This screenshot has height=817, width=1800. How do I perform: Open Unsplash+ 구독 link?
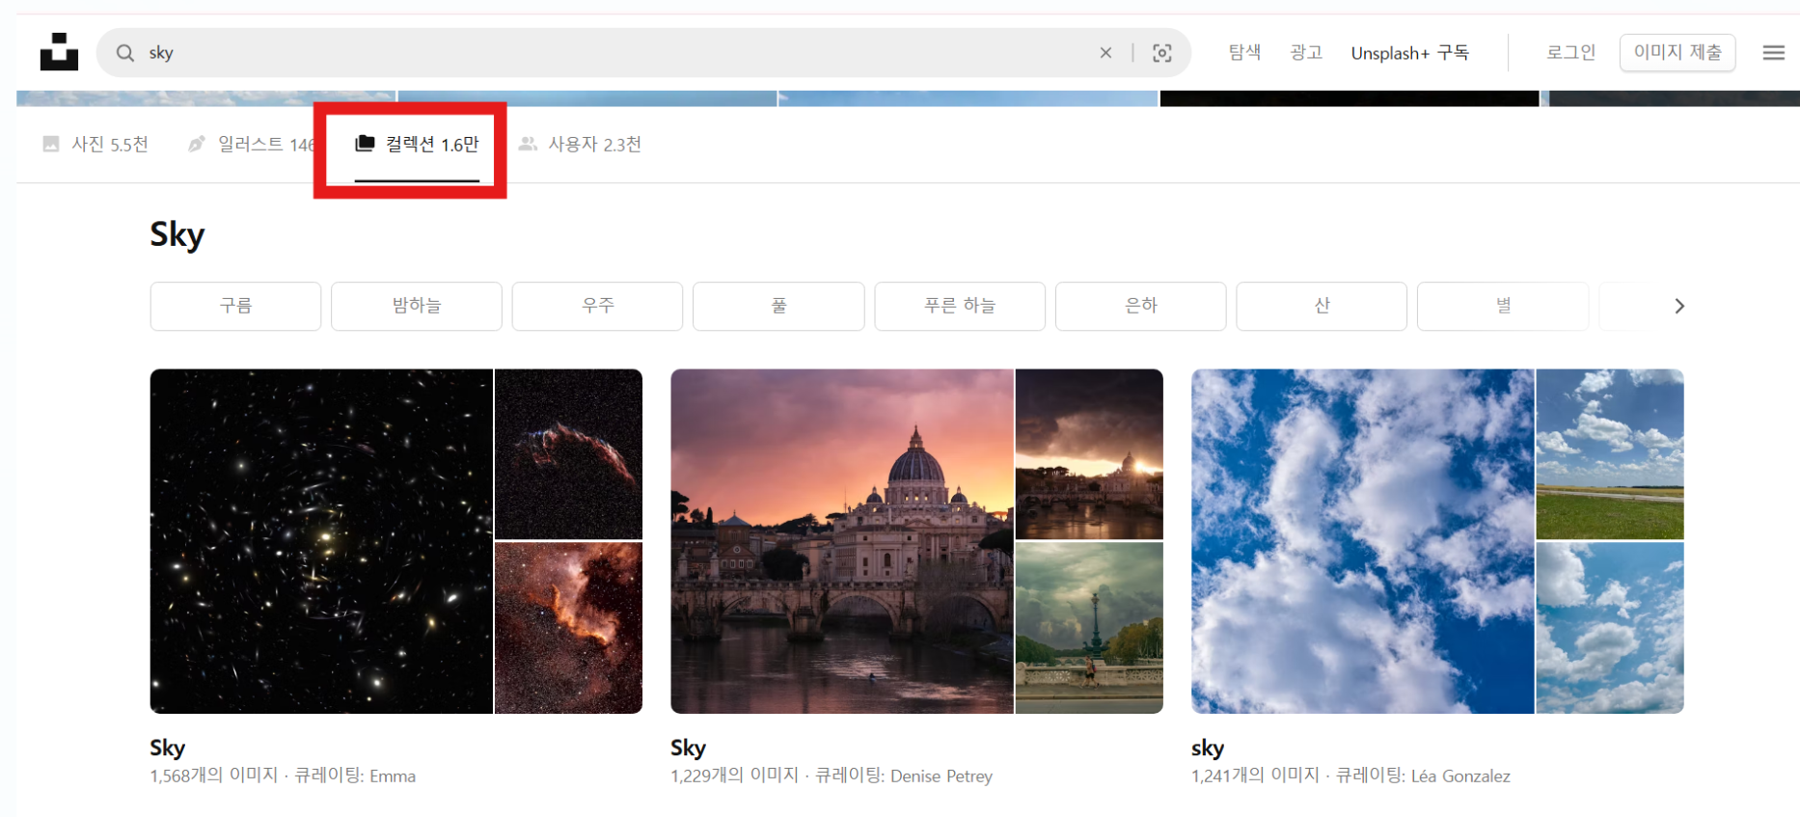1409,52
